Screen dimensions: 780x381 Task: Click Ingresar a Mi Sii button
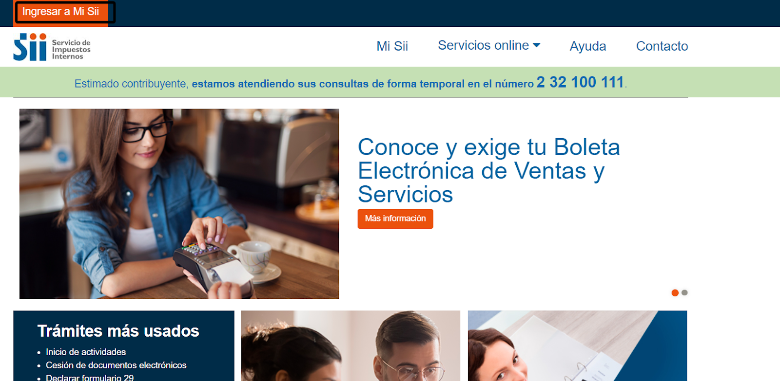61,12
